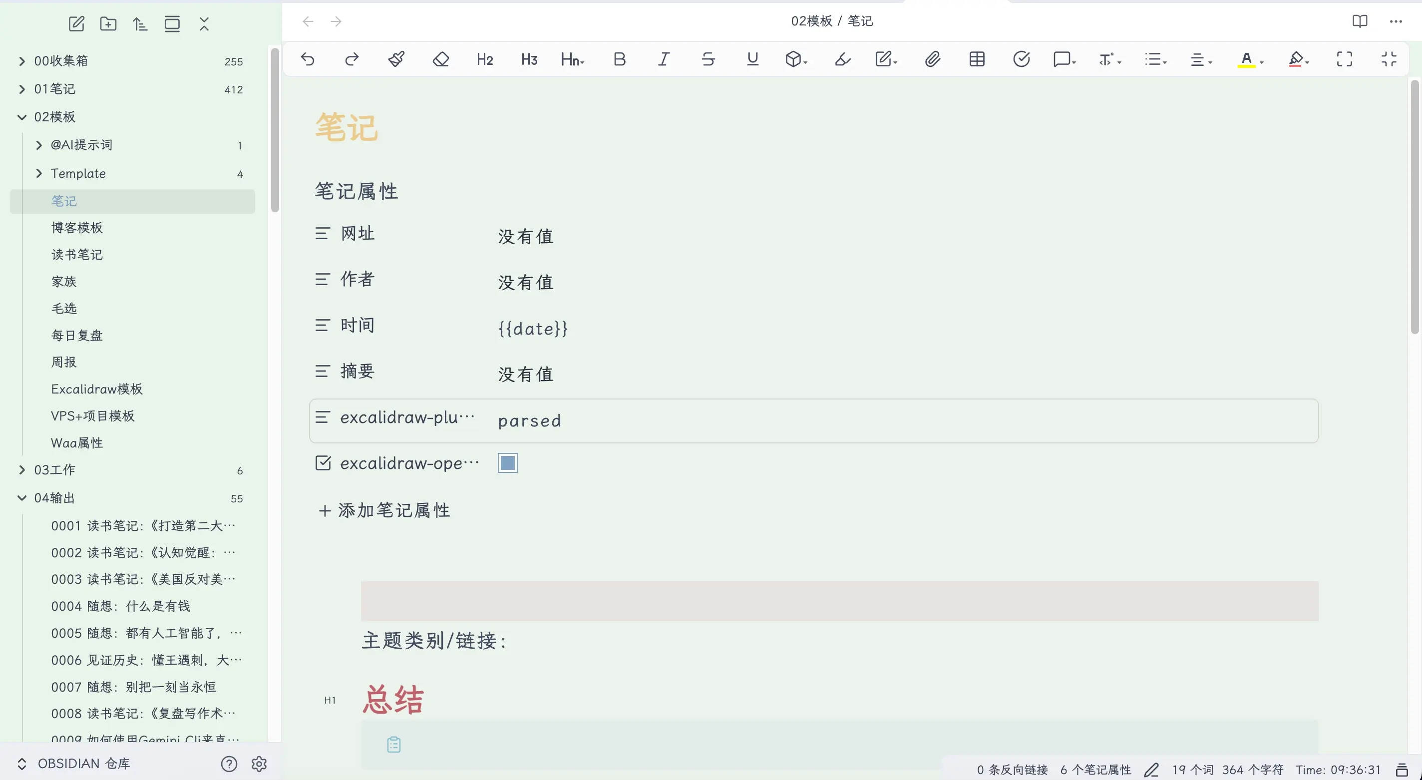Toggle task checkbox toolbar button
The height and width of the screenshot is (780, 1422).
point(1021,59)
